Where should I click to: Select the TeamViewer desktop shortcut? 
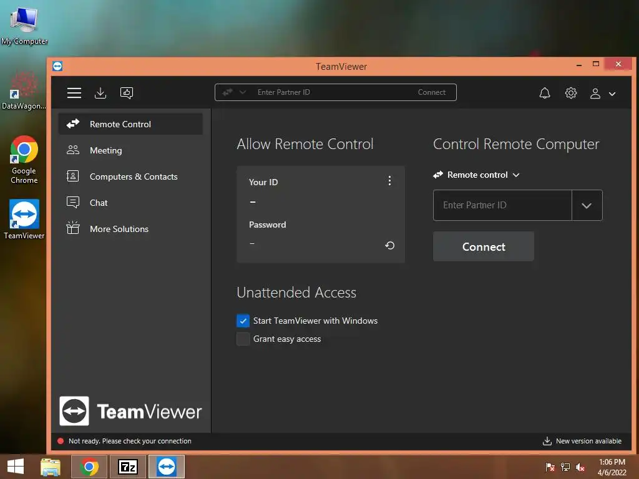[x=24, y=219]
